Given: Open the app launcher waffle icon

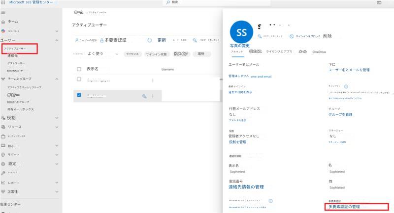Looking at the screenshot, I should (3, 2).
